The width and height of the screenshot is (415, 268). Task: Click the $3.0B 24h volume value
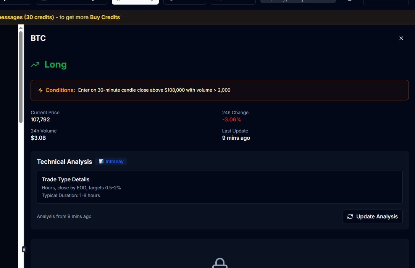pos(39,138)
